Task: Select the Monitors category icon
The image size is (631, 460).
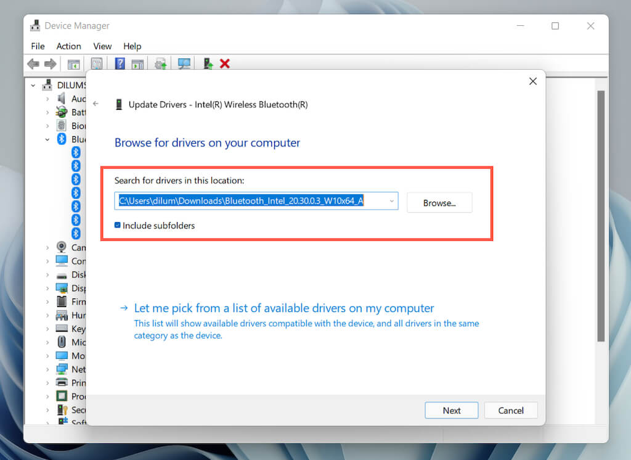Action: pyautogui.click(x=62, y=355)
